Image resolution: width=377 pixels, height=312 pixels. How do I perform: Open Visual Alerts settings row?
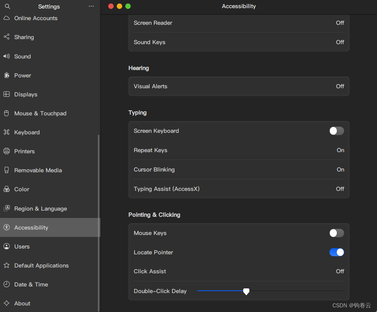(x=239, y=86)
